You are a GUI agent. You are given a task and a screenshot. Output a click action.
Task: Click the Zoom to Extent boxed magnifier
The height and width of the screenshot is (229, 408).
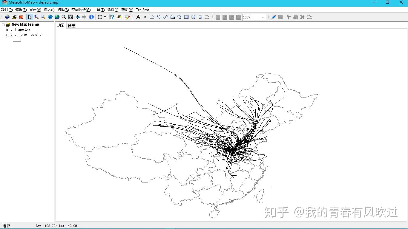pos(71,17)
